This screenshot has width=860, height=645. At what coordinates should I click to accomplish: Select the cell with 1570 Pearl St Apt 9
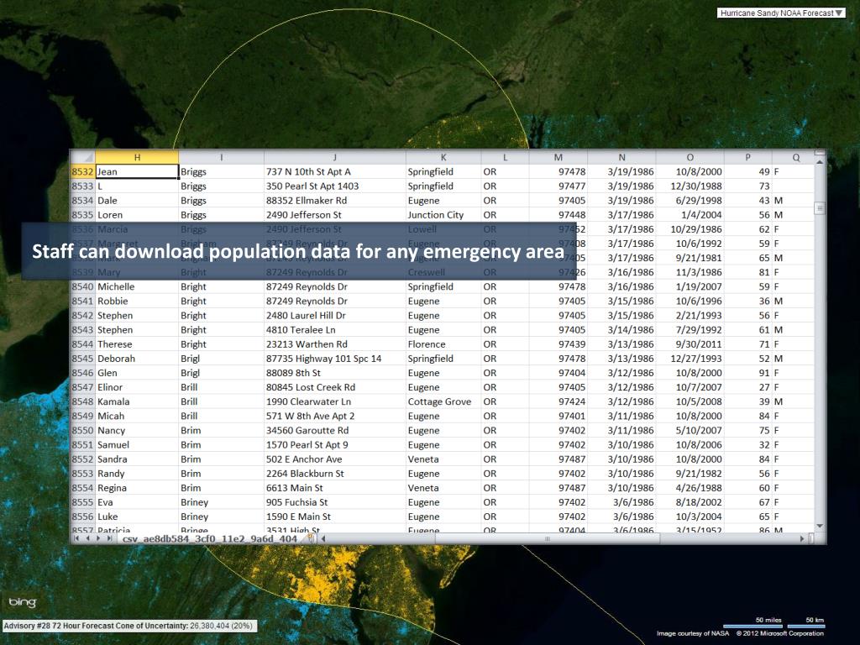tap(334, 444)
